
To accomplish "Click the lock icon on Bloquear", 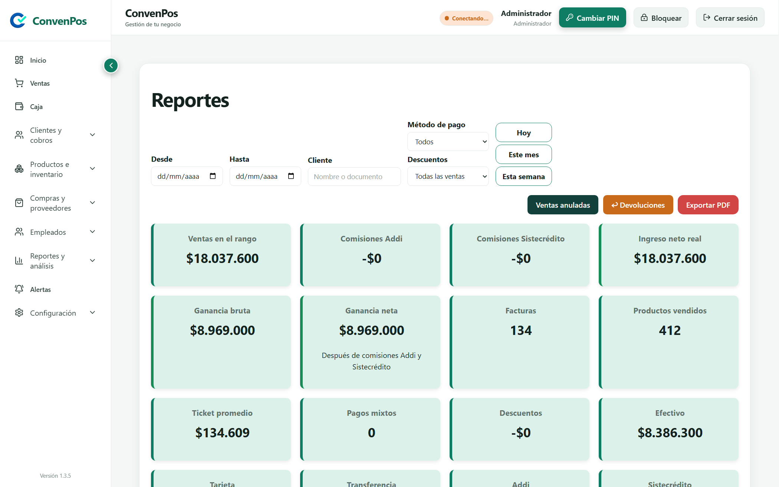I will pyautogui.click(x=644, y=17).
